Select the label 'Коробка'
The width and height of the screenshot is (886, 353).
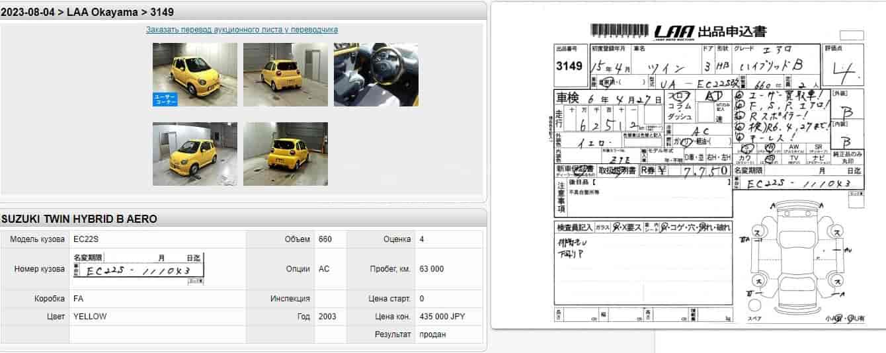(x=50, y=299)
